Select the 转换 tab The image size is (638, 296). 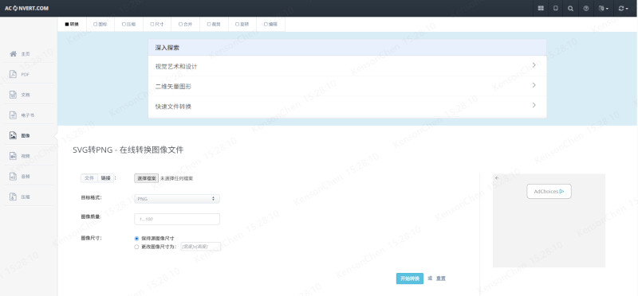(72, 25)
